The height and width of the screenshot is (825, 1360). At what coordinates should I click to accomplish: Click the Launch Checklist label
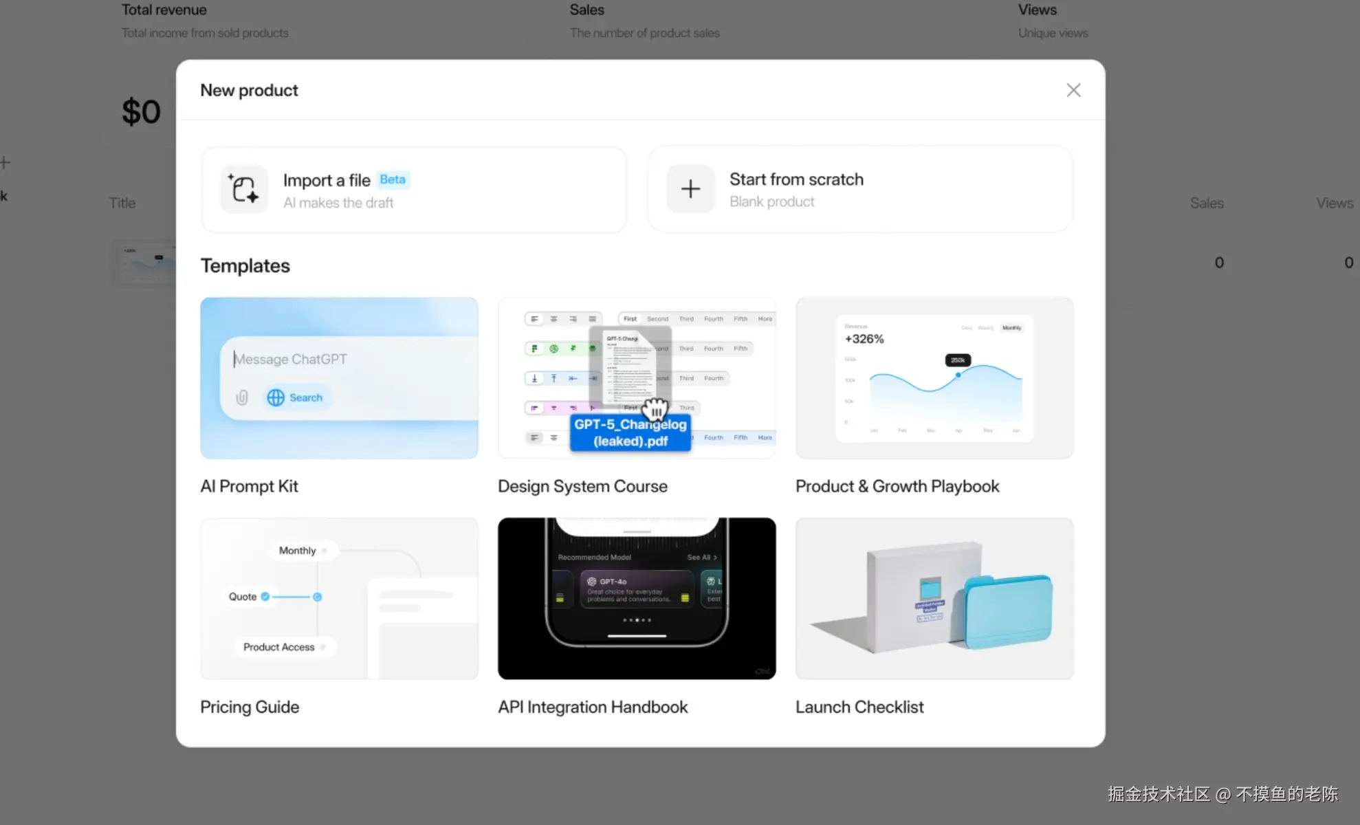pyautogui.click(x=859, y=707)
